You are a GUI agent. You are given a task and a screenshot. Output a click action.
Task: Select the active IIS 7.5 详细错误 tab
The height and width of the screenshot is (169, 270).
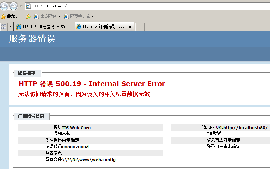104,26
